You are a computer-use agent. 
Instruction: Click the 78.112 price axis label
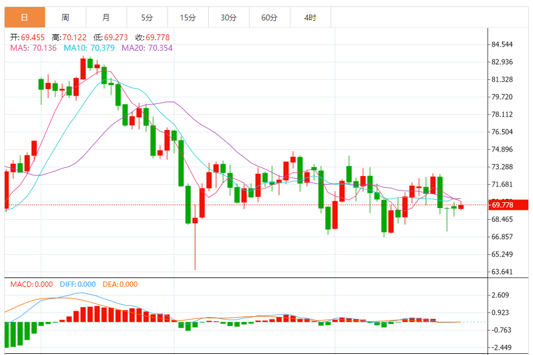pos(502,114)
